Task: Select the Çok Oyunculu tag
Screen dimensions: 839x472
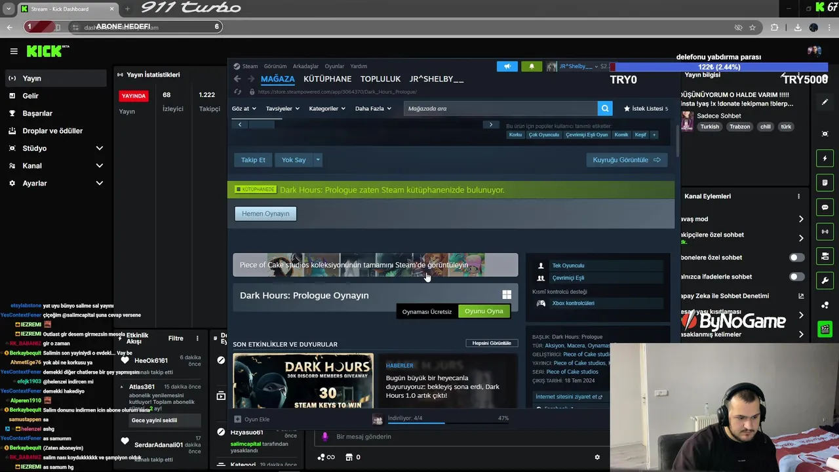Action: coord(544,134)
